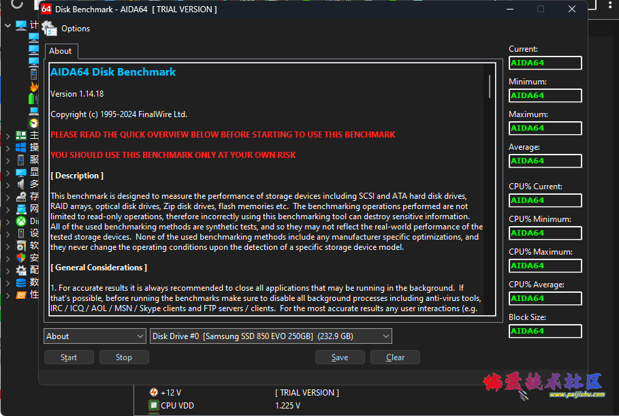Click the CPU% Current value field

click(x=545, y=200)
